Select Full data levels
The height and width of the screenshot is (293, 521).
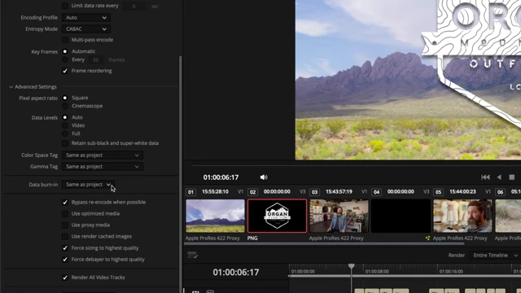pyautogui.click(x=65, y=133)
